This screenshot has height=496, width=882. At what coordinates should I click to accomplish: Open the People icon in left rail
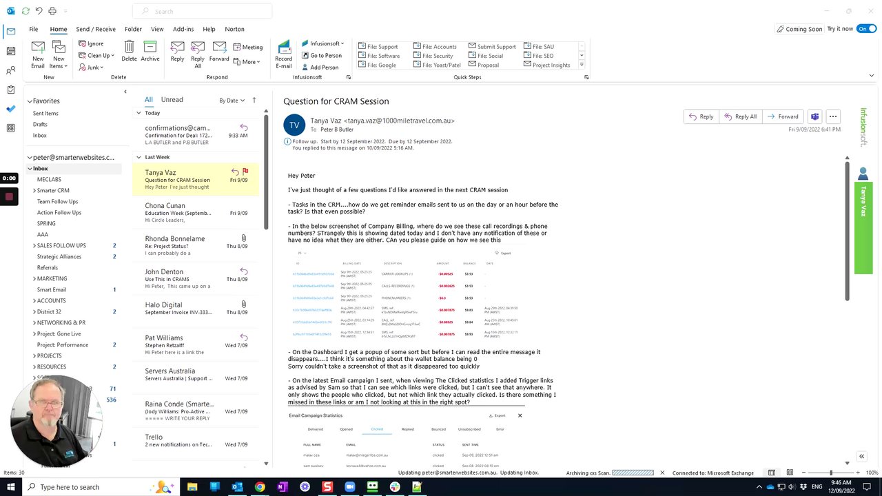click(10, 70)
